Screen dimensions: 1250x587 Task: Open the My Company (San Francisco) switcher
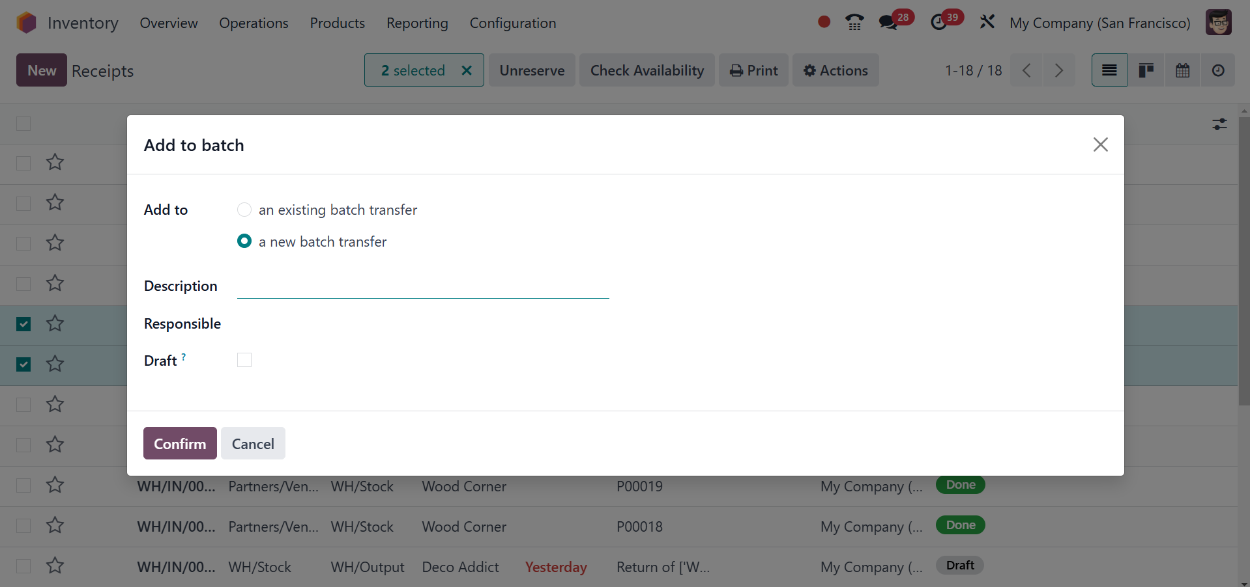tap(1099, 23)
